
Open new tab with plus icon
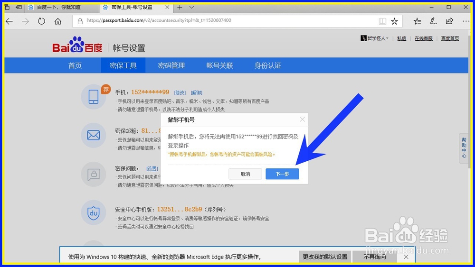180,7
